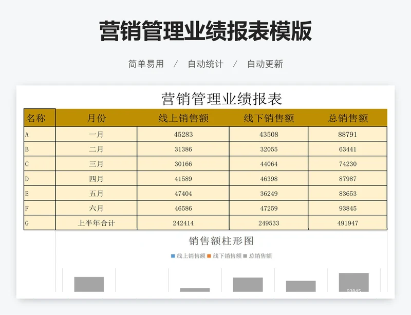Click page heading 营销管理业绩报表模版

[206, 31]
